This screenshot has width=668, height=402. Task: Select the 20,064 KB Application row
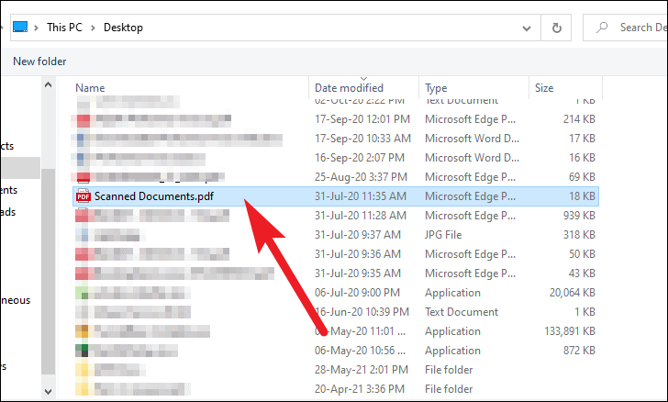click(336, 293)
